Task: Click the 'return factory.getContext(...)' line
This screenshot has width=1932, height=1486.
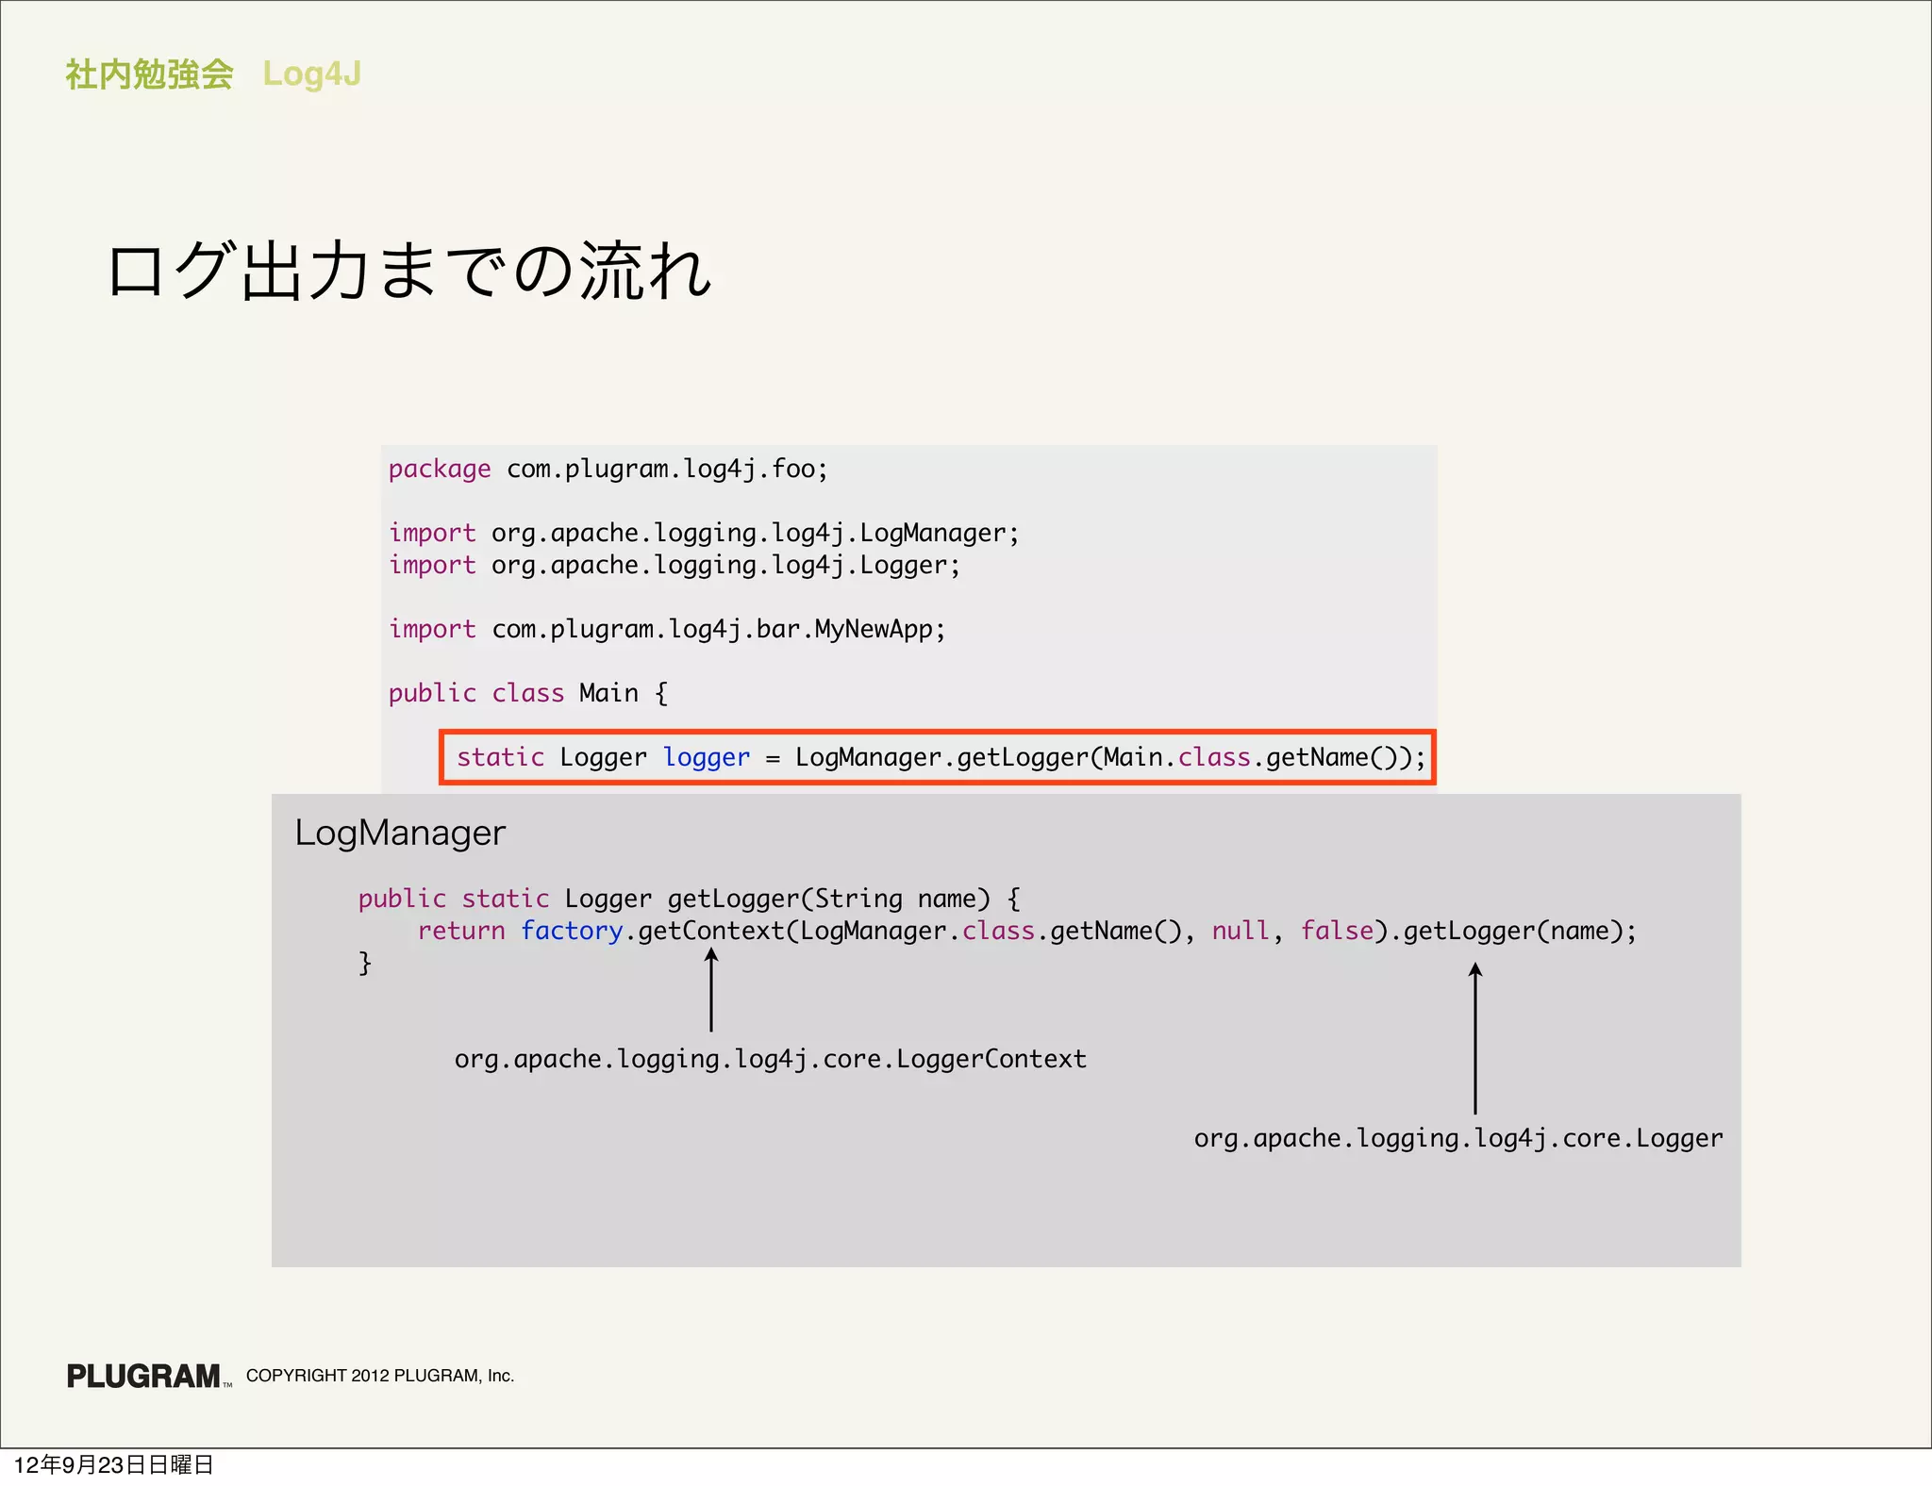Action: pos(1027,931)
